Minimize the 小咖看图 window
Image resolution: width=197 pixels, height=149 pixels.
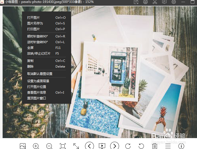coord(183,2)
